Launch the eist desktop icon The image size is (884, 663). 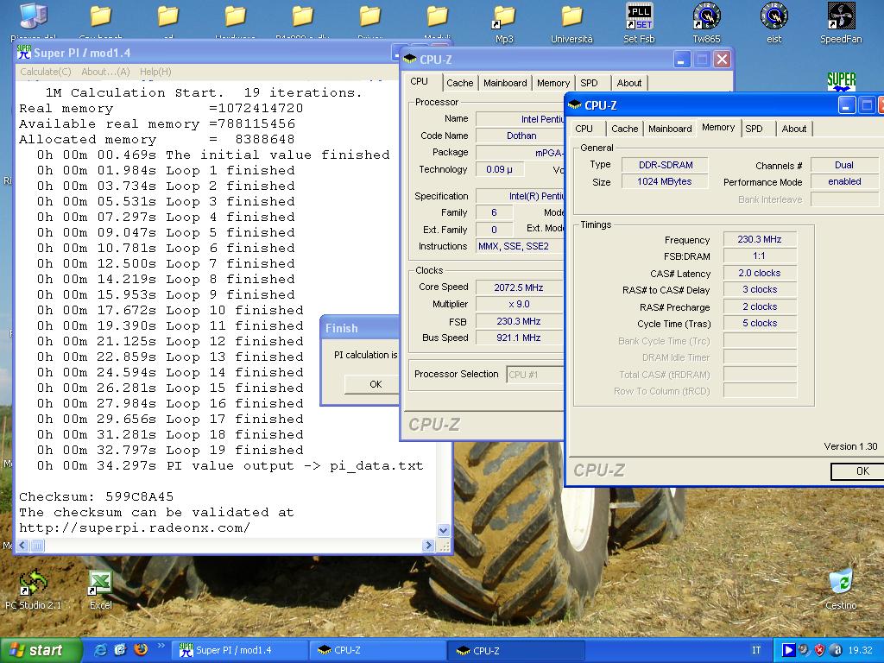point(773,22)
